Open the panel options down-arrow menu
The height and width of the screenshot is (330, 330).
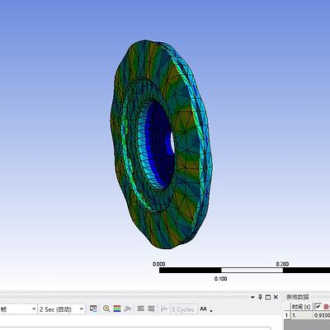252,297
